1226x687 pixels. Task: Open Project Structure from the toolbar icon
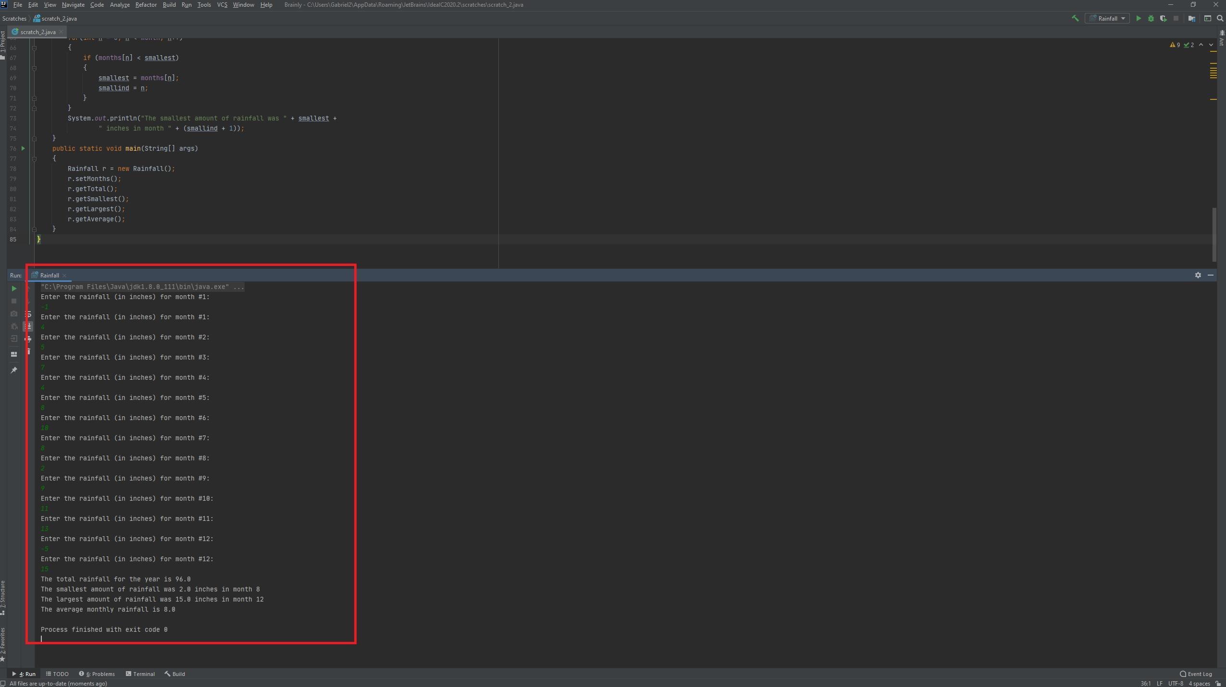click(1191, 18)
